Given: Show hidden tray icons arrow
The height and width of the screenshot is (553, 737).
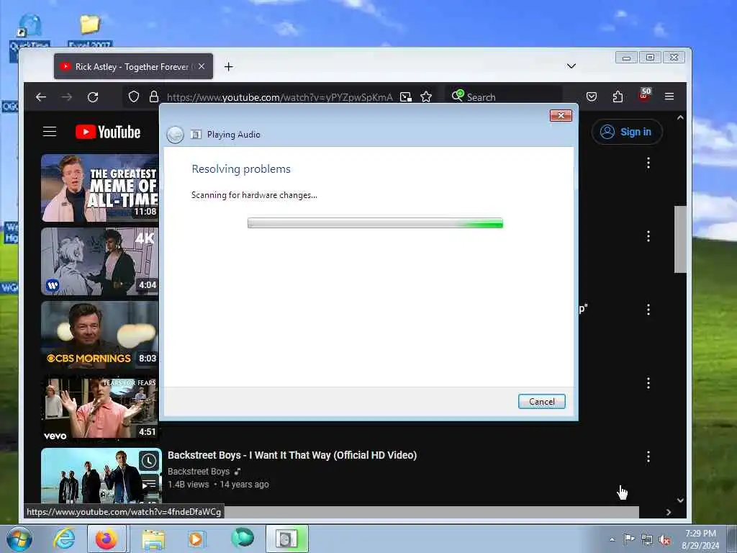Looking at the screenshot, I should (612, 539).
